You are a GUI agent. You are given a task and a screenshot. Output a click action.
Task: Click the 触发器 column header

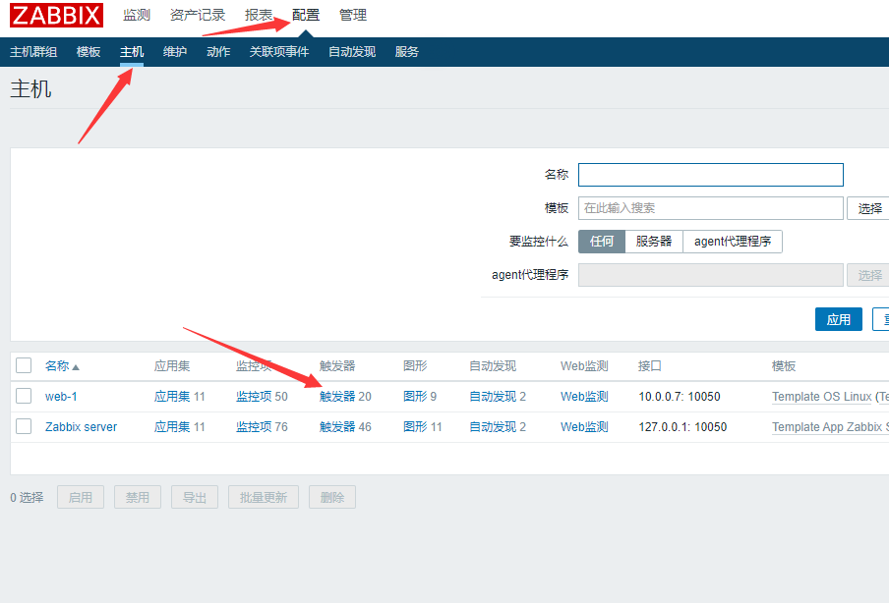pos(337,366)
